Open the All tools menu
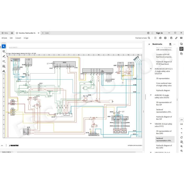 pos(4,38)
